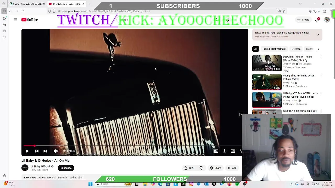Open the browser extensions puzzle icon
This screenshot has height=188, width=335.
pyautogui.click(x=325, y=11)
